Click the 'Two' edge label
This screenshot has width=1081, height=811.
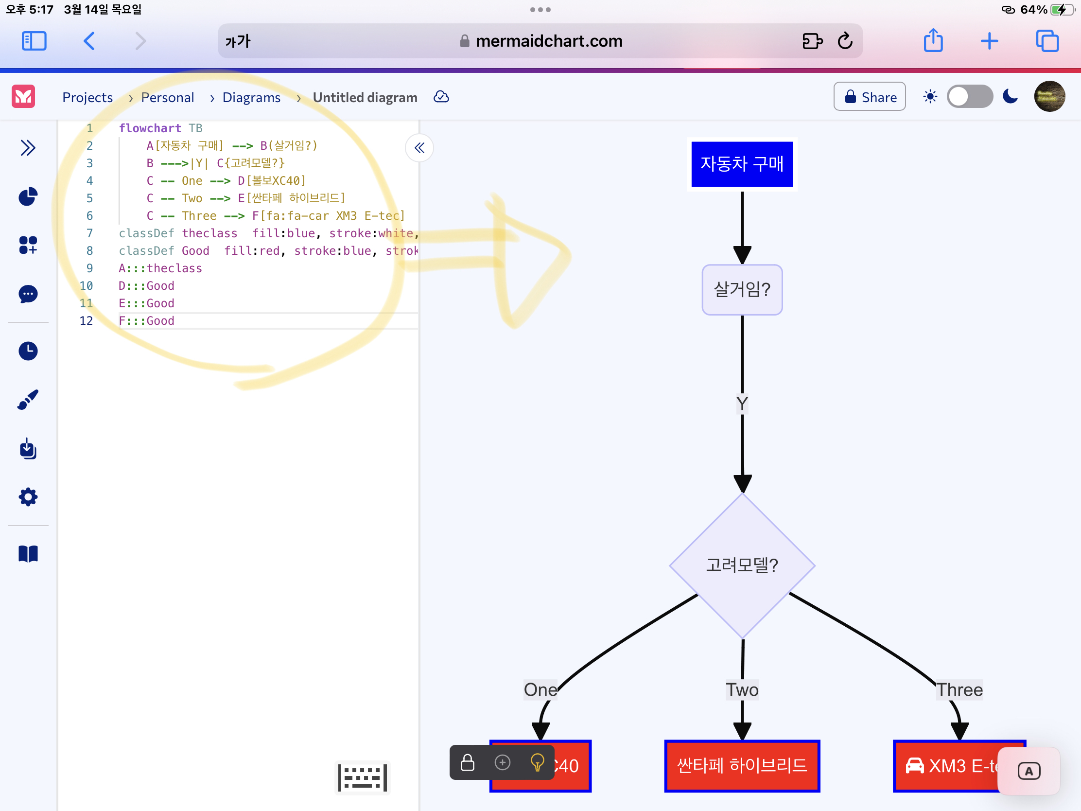click(x=742, y=690)
